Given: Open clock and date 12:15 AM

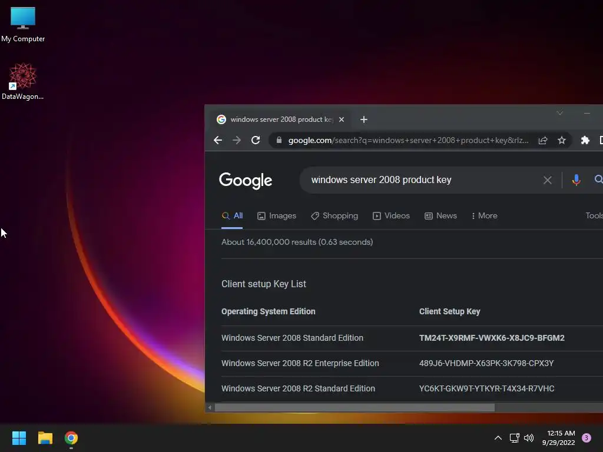Looking at the screenshot, I should (x=558, y=438).
